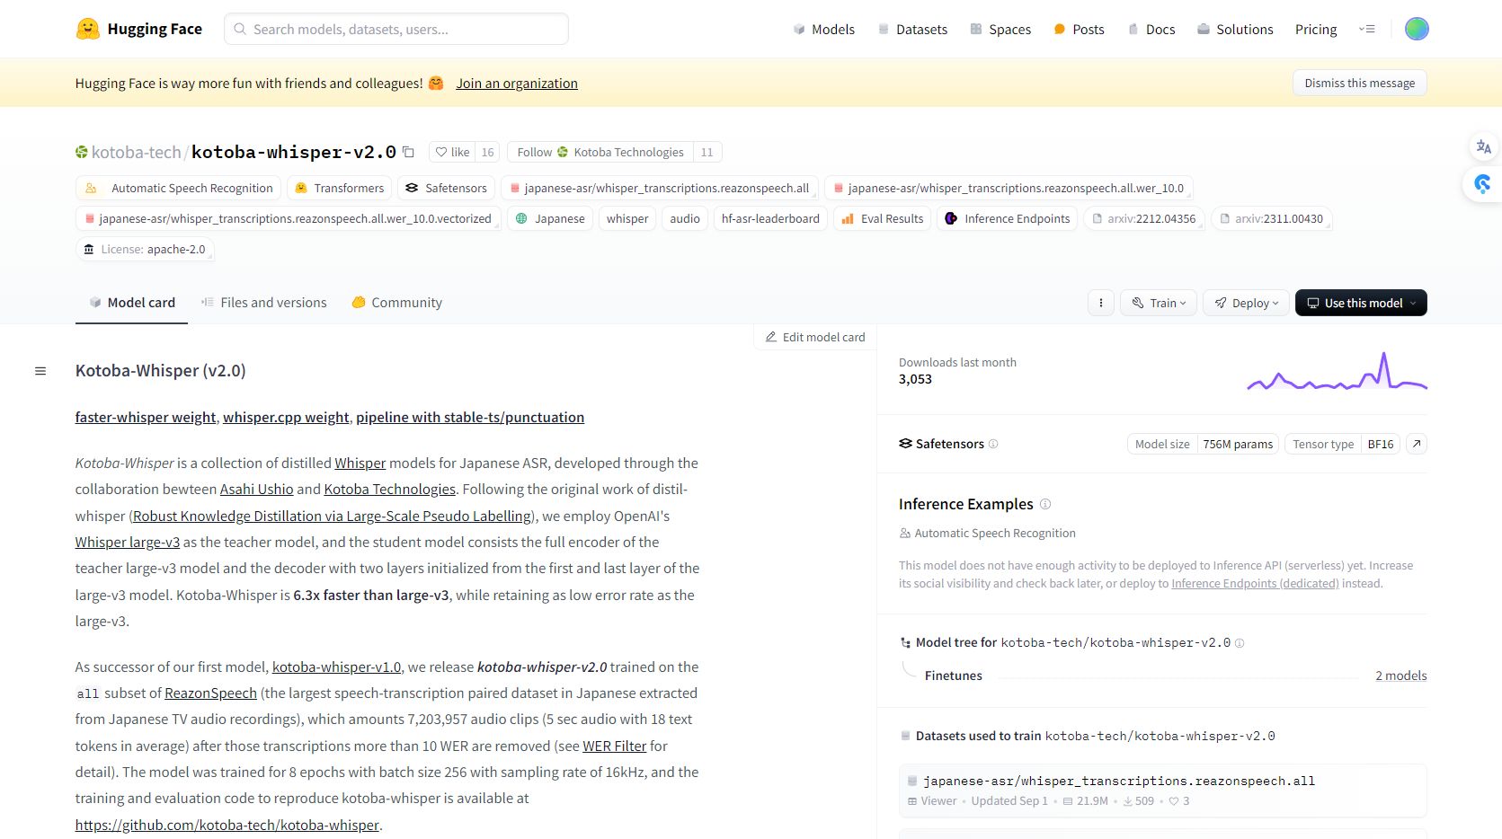This screenshot has height=839, width=1502.
Task: Click the user avatar icon
Action: (1417, 29)
